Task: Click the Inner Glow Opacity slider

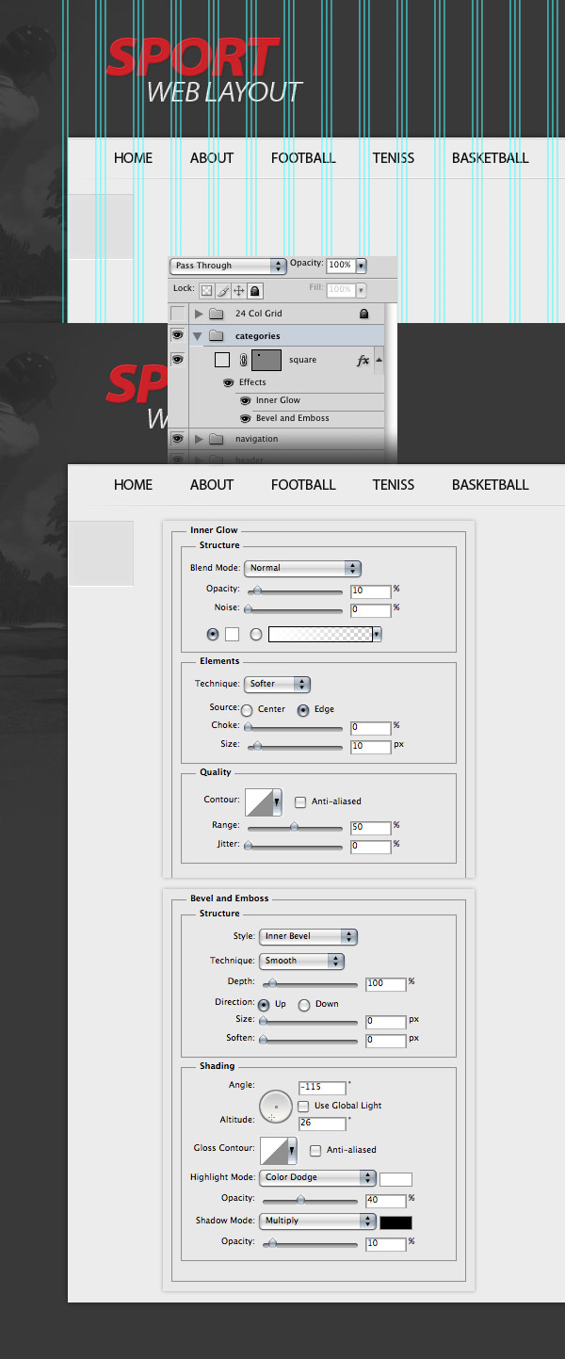Action: click(294, 591)
